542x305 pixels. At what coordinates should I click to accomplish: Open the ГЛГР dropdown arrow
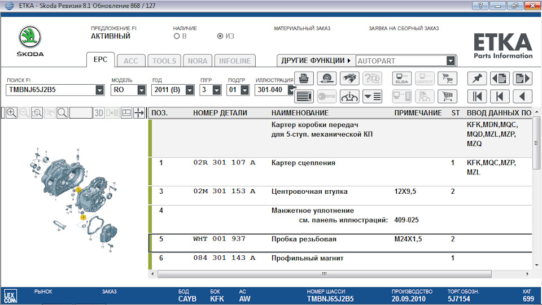tap(217, 90)
